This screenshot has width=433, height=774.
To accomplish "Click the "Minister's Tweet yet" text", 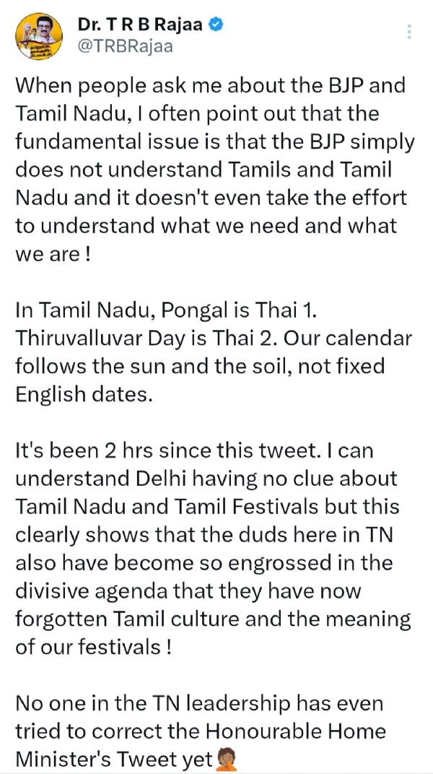I will (x=113, y=759).
